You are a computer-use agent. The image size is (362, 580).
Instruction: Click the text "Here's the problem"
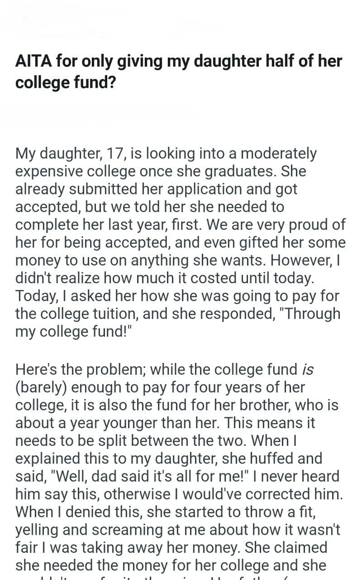pyautogui.click(x=80, y=370)
